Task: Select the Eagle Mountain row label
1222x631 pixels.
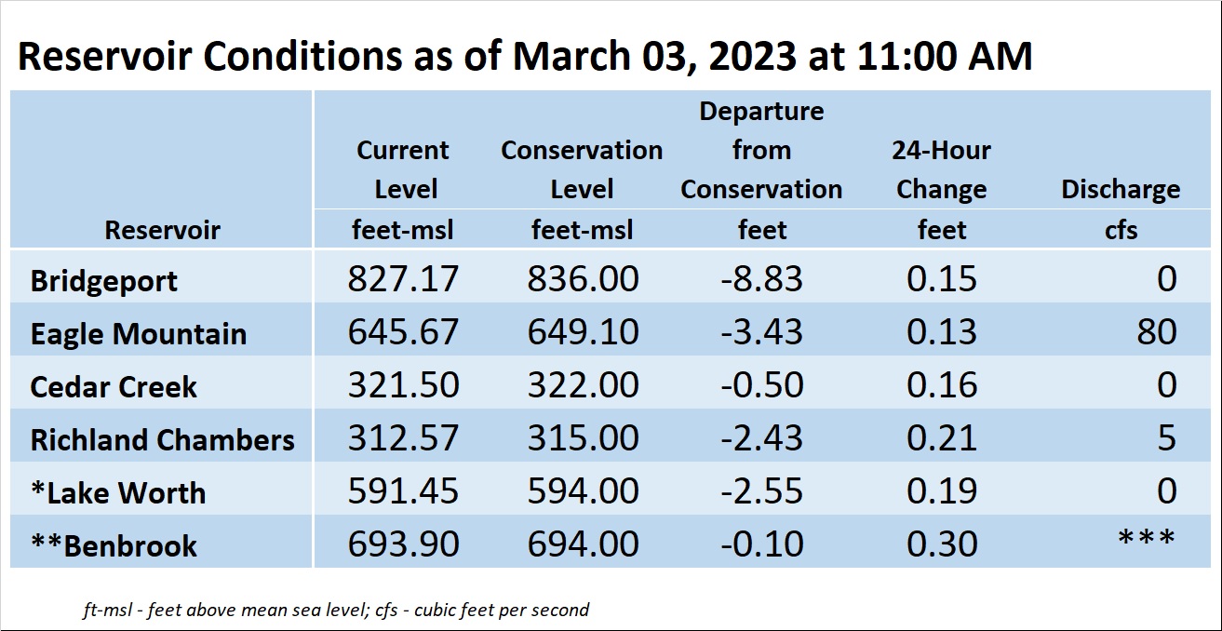Action: [x=139, y=334]
